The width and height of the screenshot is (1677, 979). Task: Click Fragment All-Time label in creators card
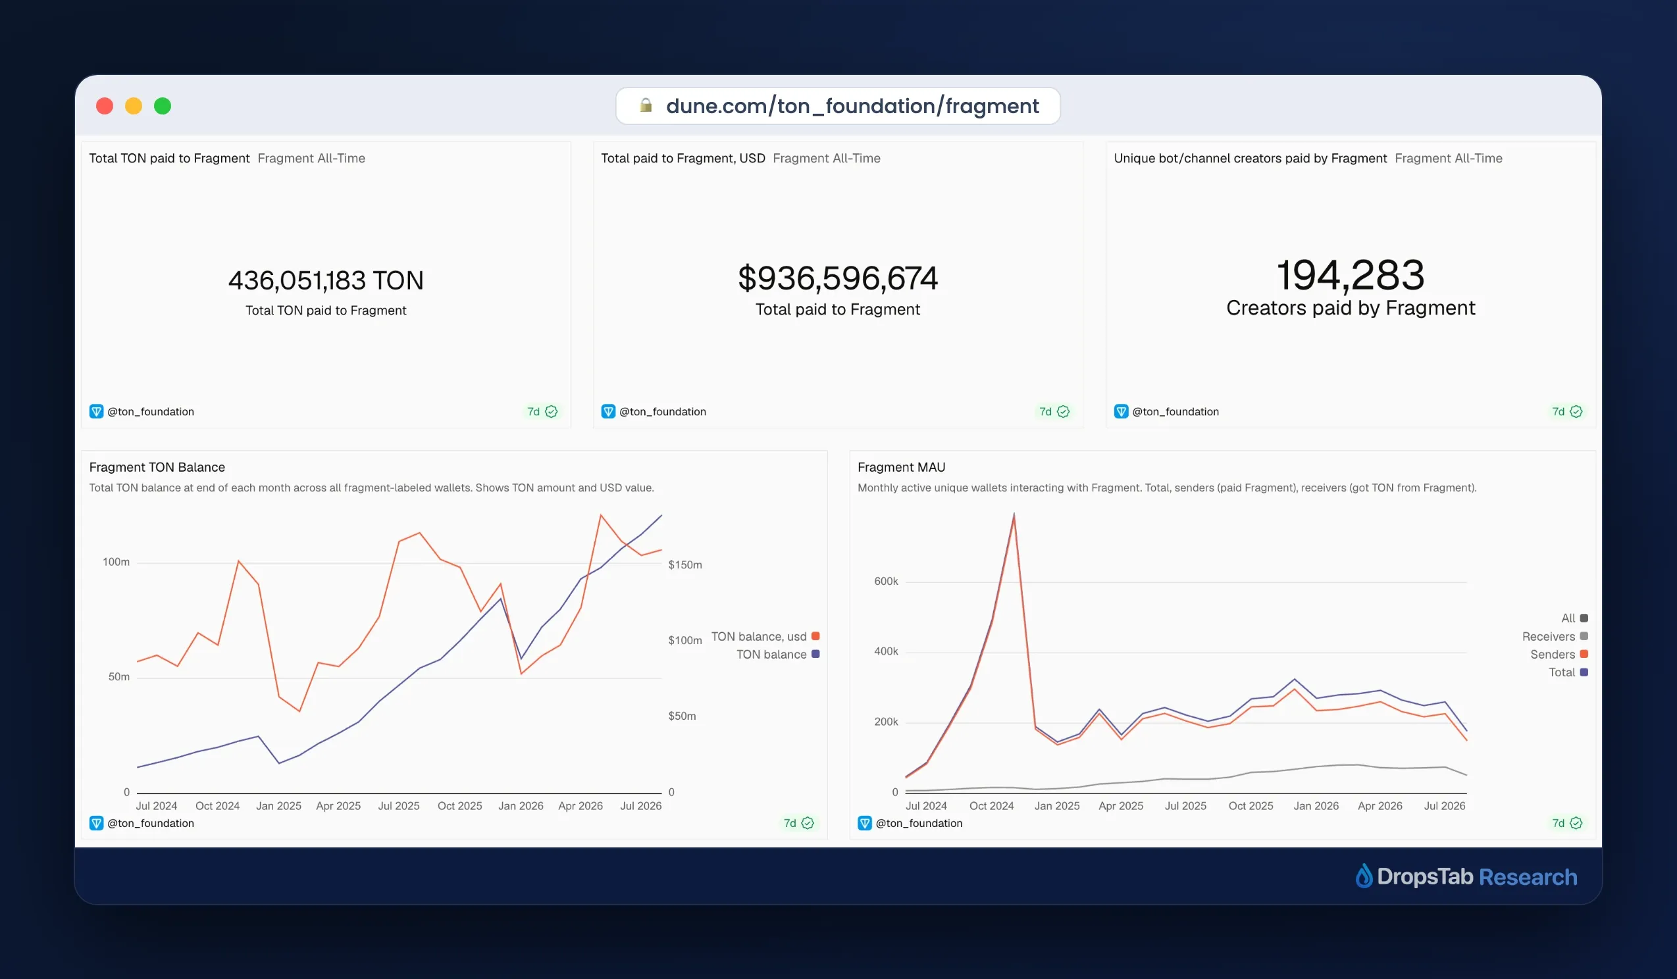(1449, 159)
